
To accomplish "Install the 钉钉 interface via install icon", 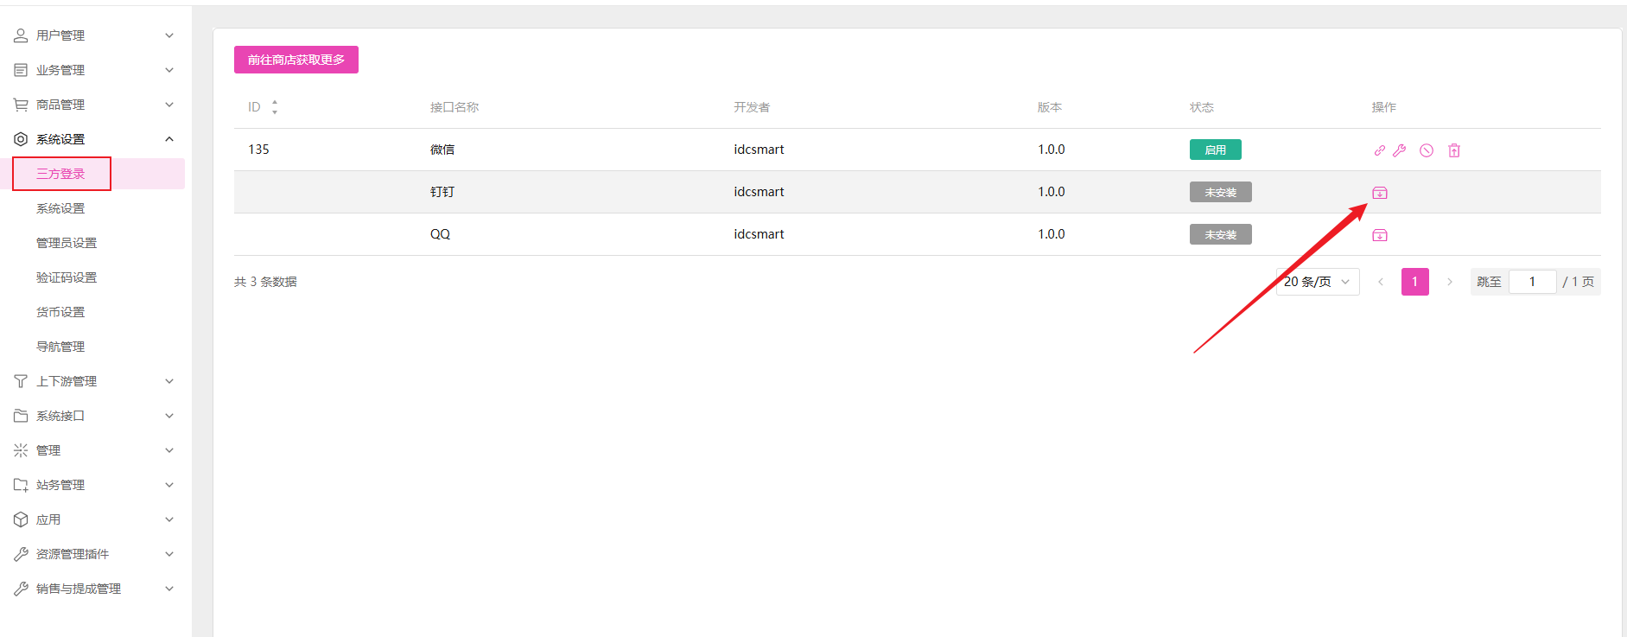I will pos(1380,193).
